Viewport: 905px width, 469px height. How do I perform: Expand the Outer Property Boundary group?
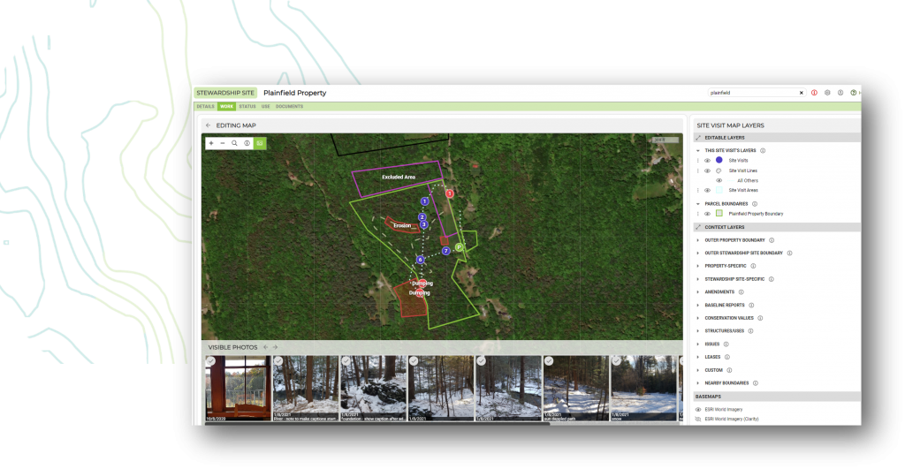(x=698, y=240)
